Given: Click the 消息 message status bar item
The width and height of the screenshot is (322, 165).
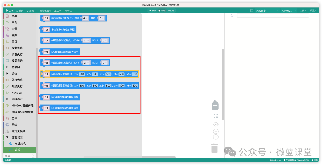Looking at the screenshot, I should (315, 160).
